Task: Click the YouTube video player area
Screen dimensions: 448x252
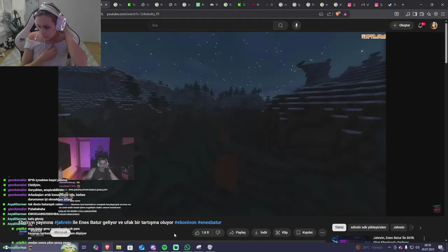Action: click(222, 124)
